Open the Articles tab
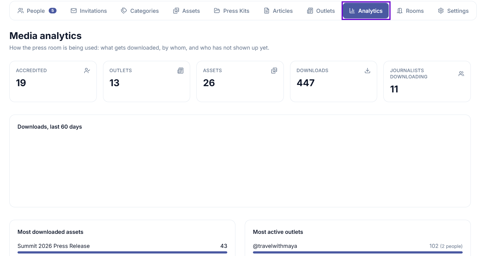This screenshot has height=256, width=483. 278,11
